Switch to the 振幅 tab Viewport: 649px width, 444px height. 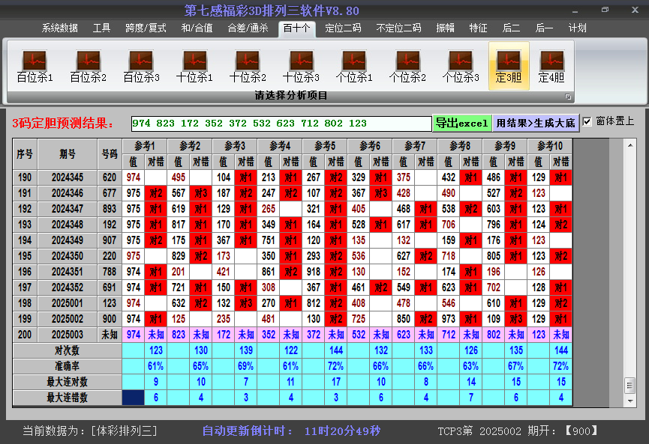click(x=446, y=28)
